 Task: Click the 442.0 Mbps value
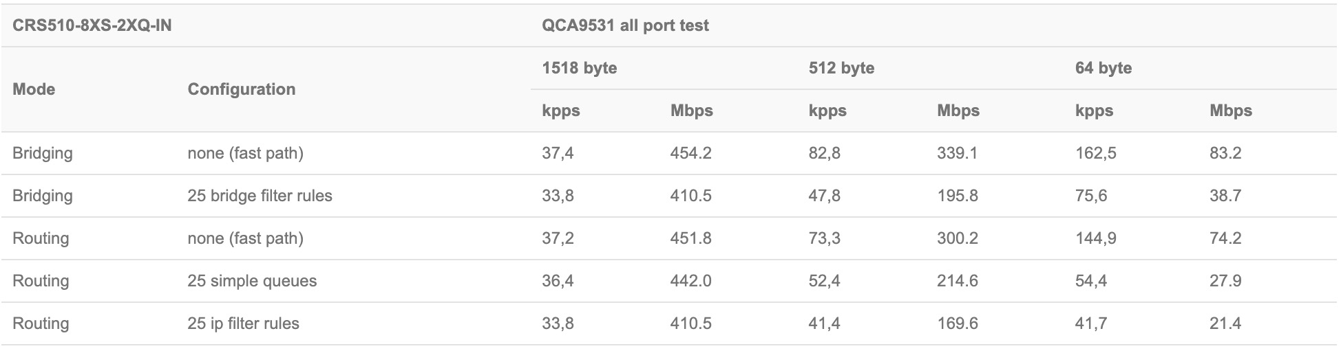coord(690,281)
